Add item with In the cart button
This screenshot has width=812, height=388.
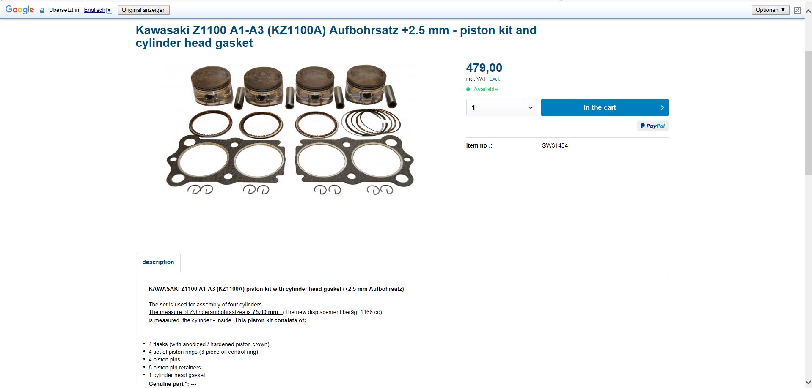(604, 108)
